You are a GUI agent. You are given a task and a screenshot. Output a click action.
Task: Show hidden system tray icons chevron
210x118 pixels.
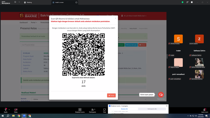pos(188,116)
